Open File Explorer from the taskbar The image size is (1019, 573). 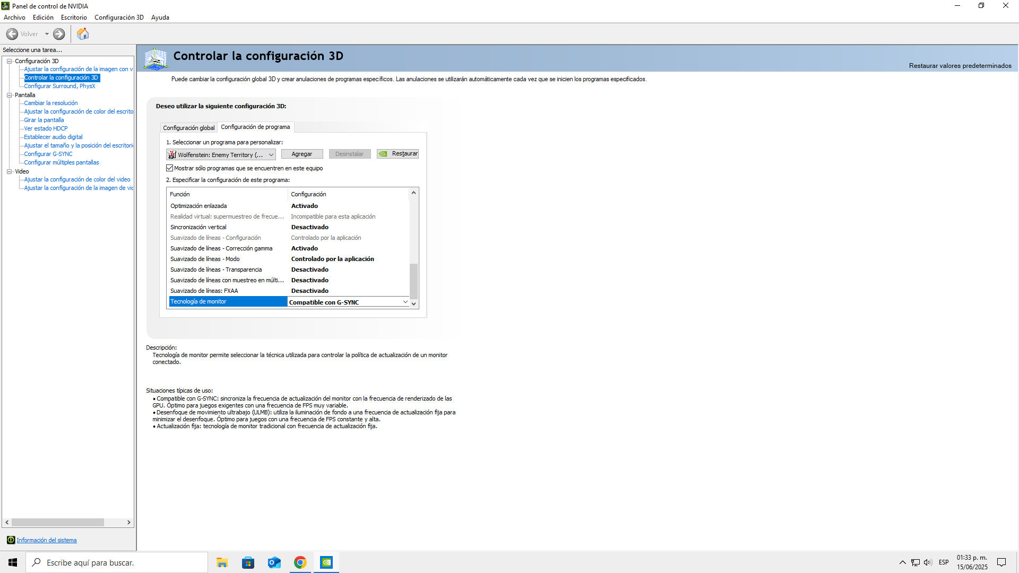(222, 562)
